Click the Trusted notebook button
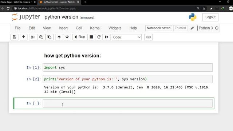This screenshot has width=233, height=131. (180, 28)
